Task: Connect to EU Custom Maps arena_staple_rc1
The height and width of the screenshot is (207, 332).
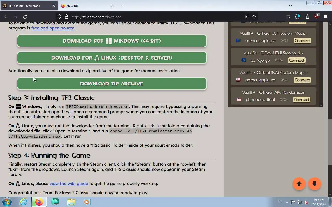Action: tap(302, 41)
